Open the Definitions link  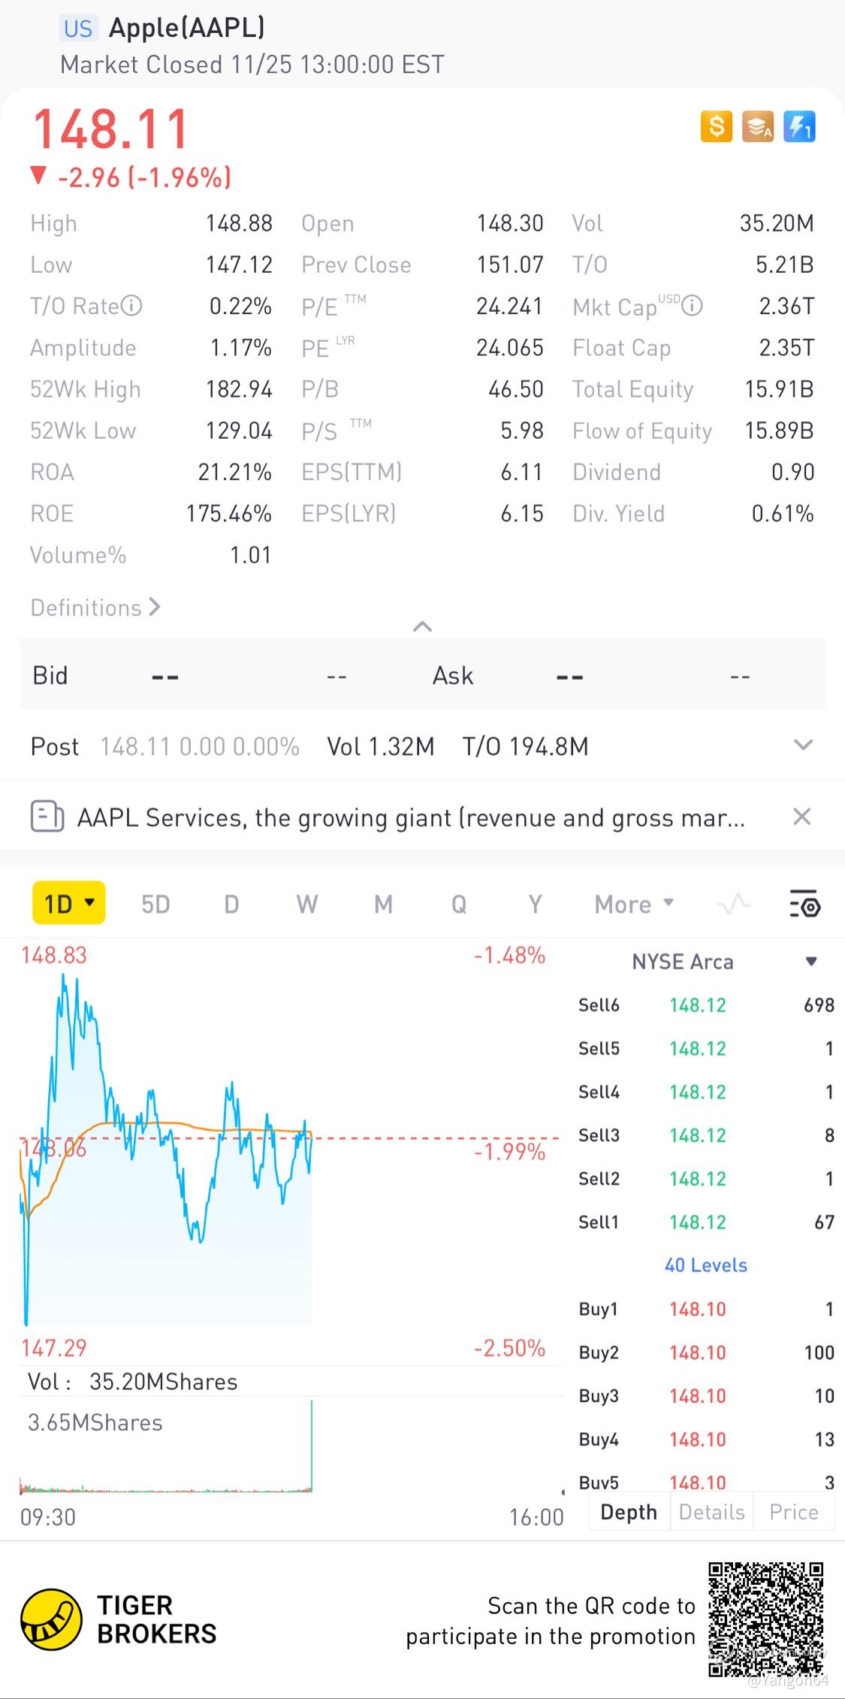[95, 607]
